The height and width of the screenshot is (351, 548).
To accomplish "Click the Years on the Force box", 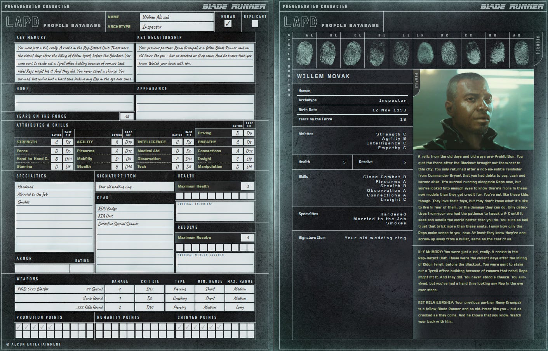I will pyautogui.click(x=127, y=116).
